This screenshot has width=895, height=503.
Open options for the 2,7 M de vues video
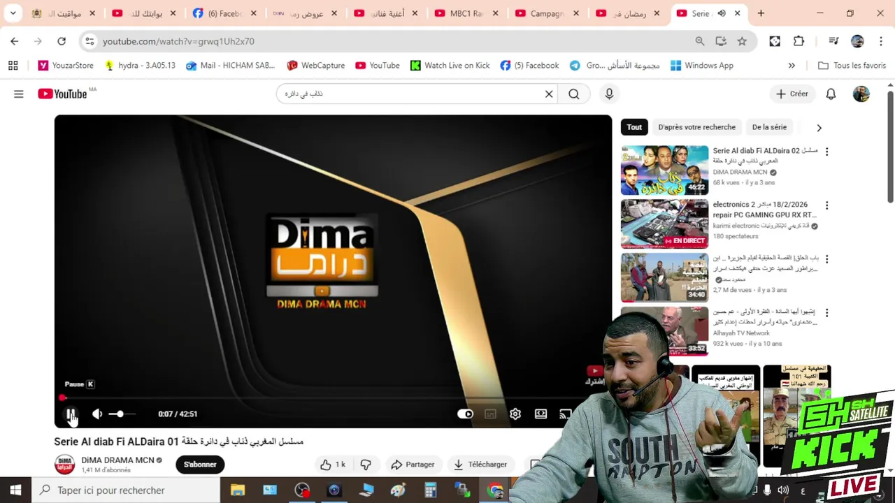[826, 259]
